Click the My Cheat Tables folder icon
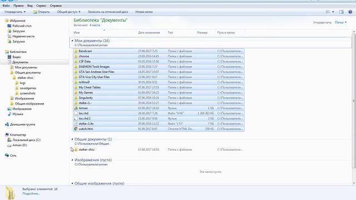 (x=76, y=87)
